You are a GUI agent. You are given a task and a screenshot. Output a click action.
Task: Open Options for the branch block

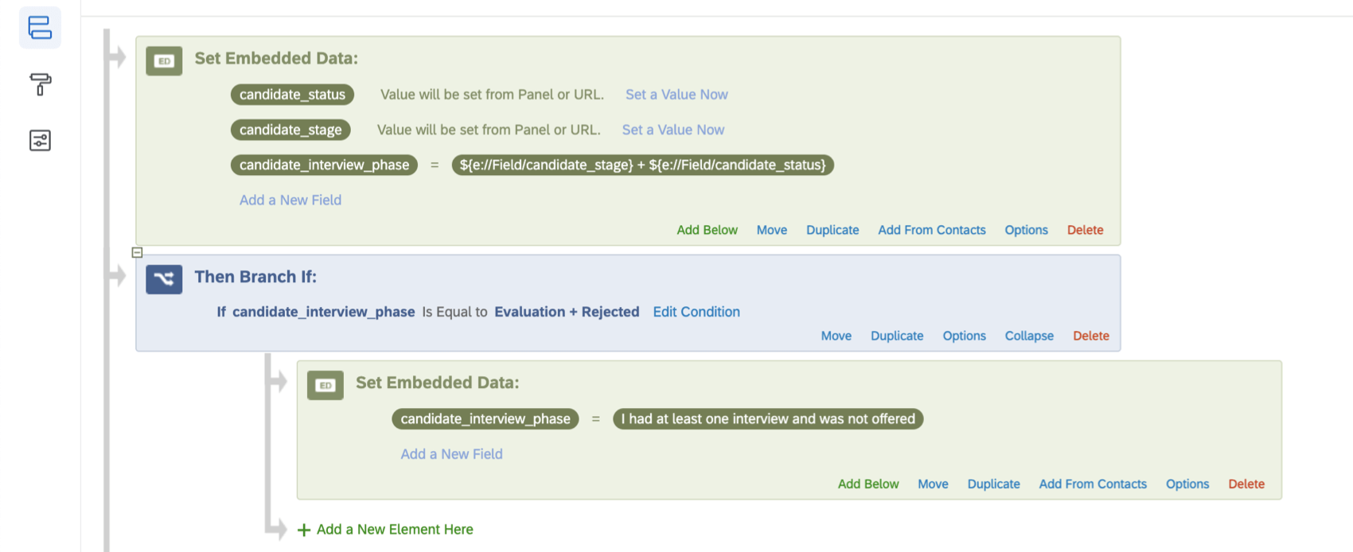pyautogui.click(x=964, y=336)
